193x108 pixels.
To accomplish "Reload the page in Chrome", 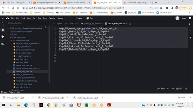I will click(x=13, y=8).
